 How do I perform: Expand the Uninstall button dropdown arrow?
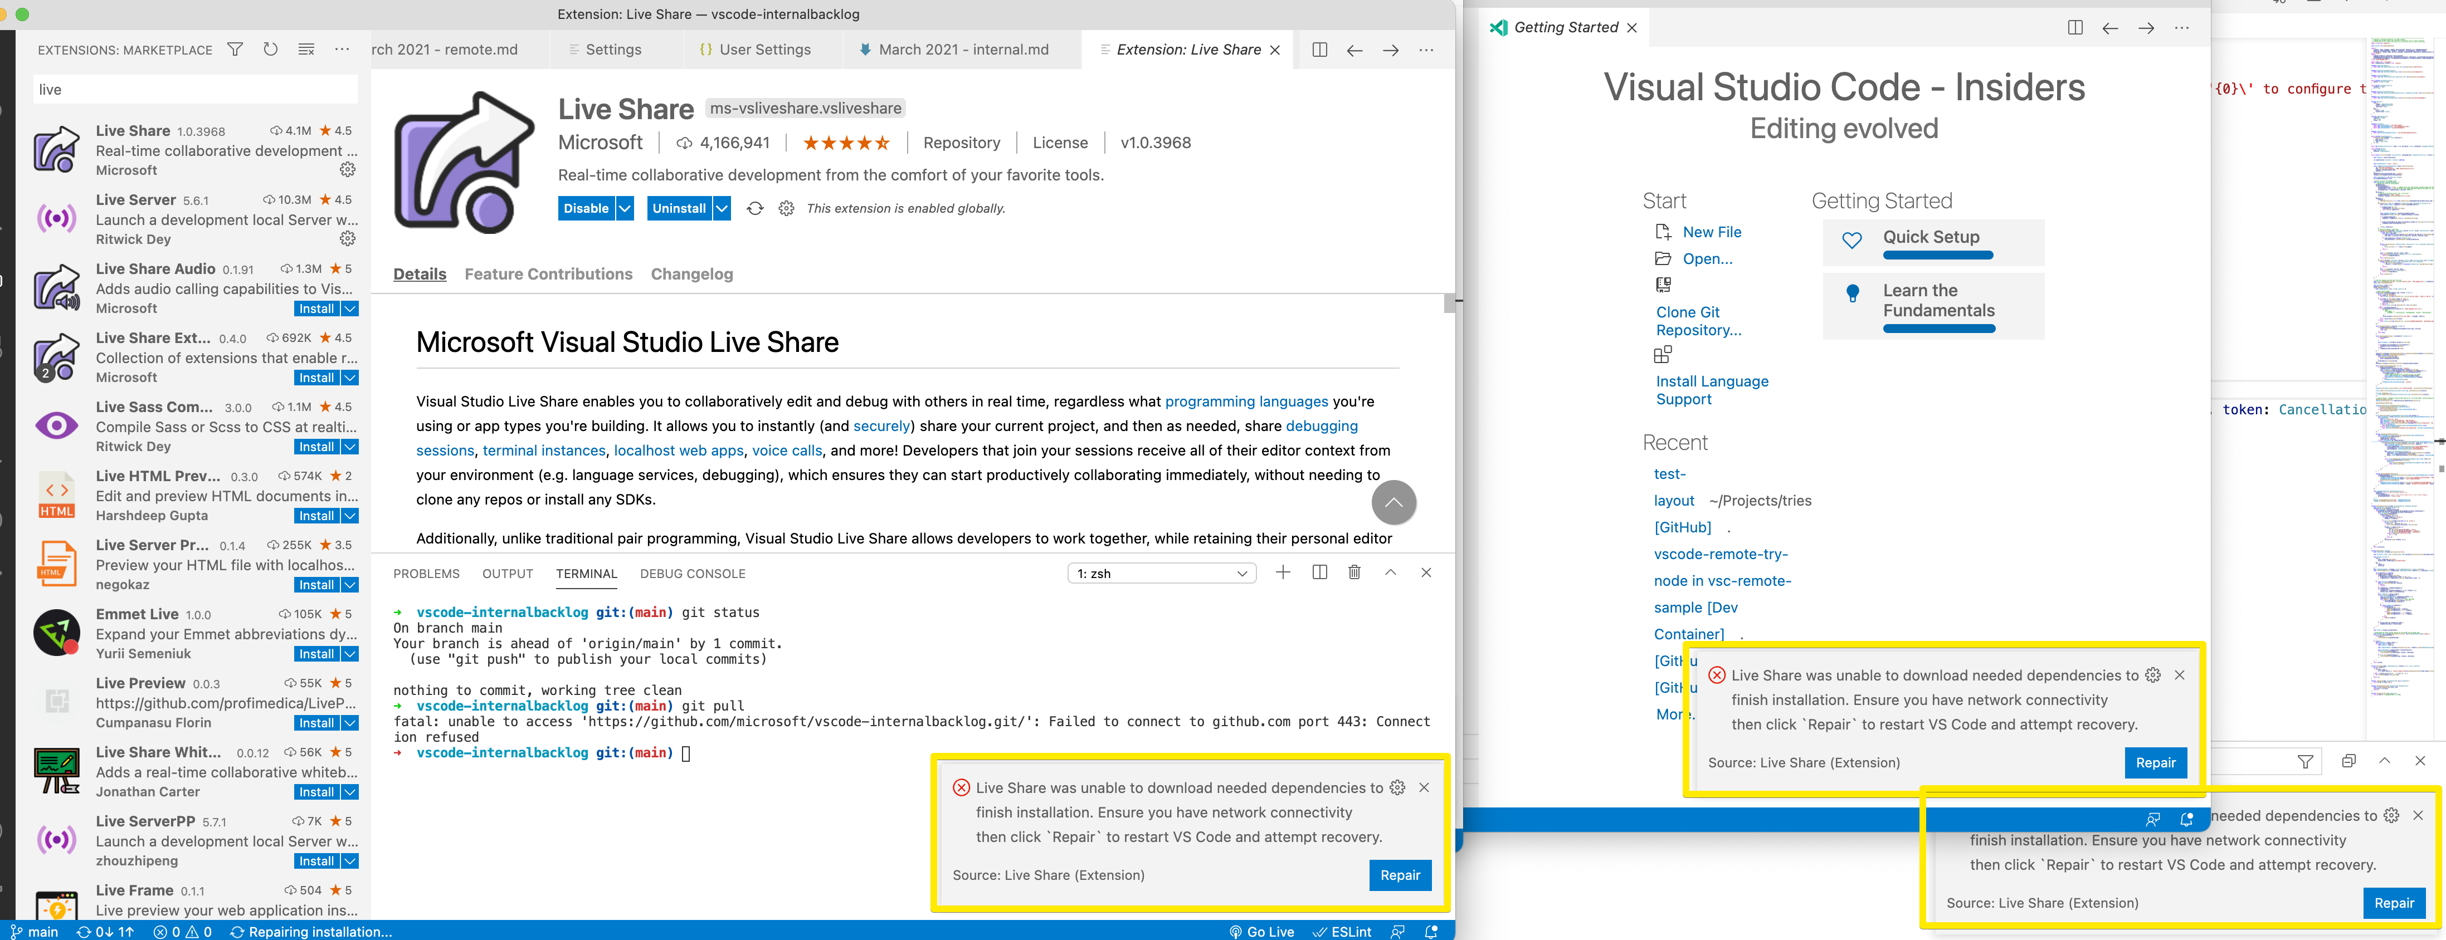(722, 209)
